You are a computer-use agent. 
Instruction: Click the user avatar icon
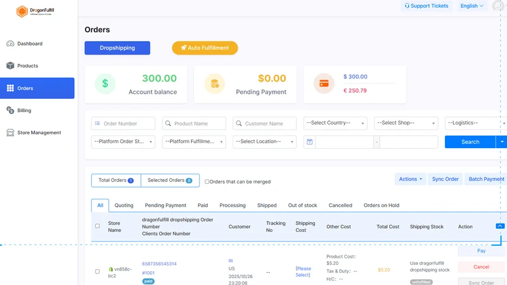coord(498,6)
